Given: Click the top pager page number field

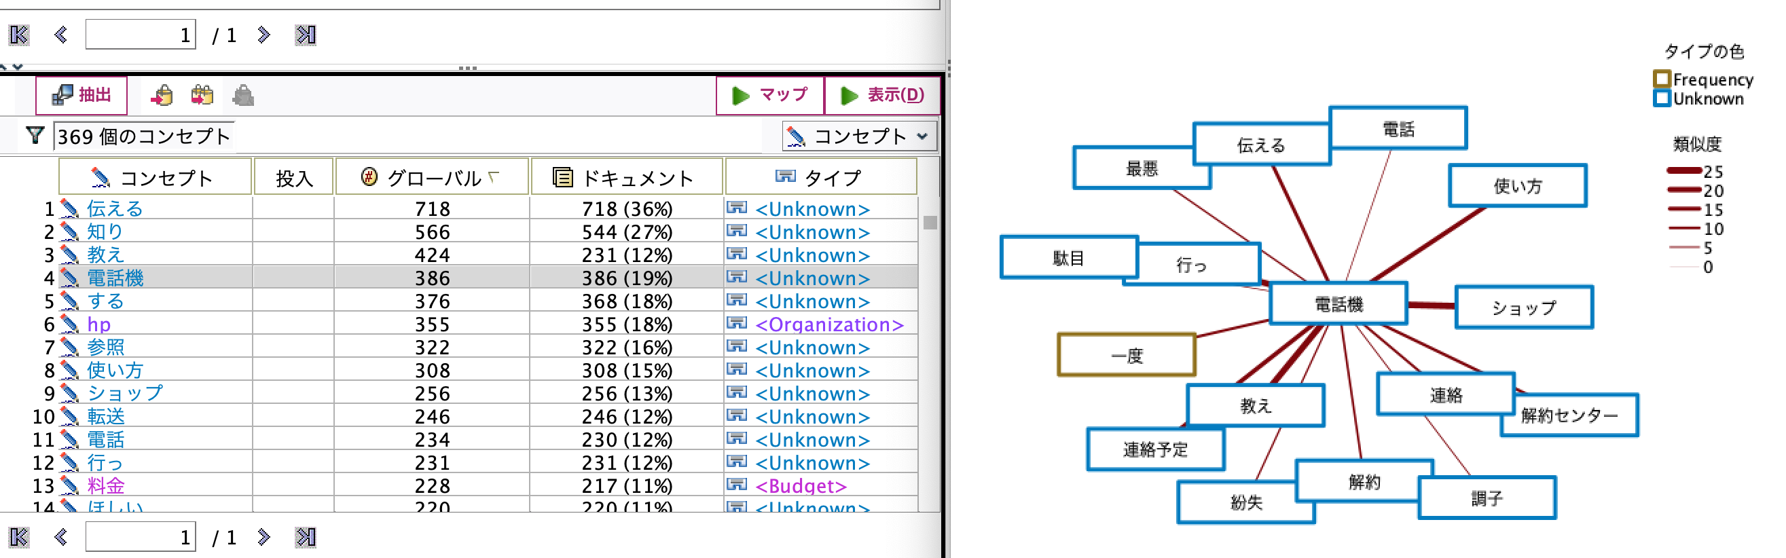Looking at the screenshot, I should coord(141,35).
